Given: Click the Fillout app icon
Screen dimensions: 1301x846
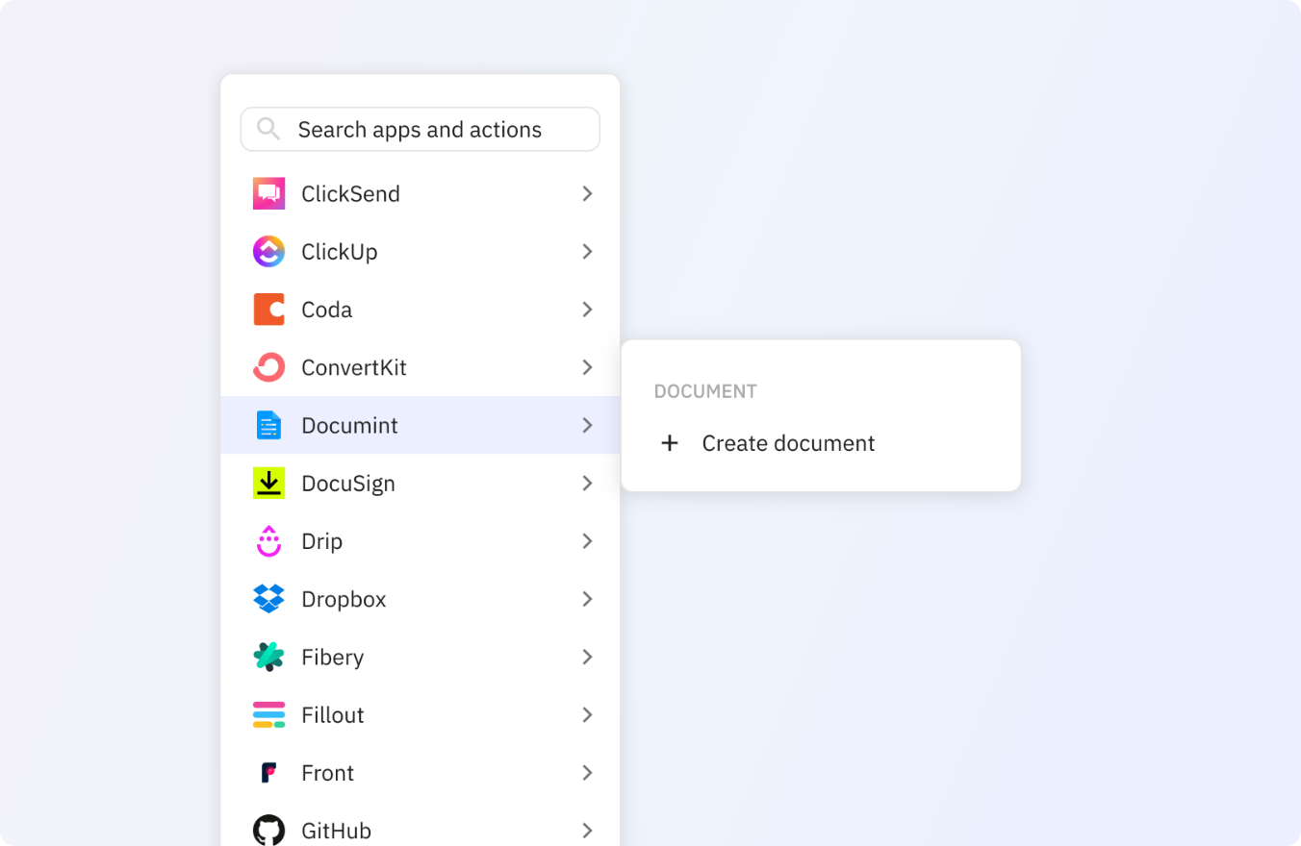Looking at the screenshot, I should 268,714.
